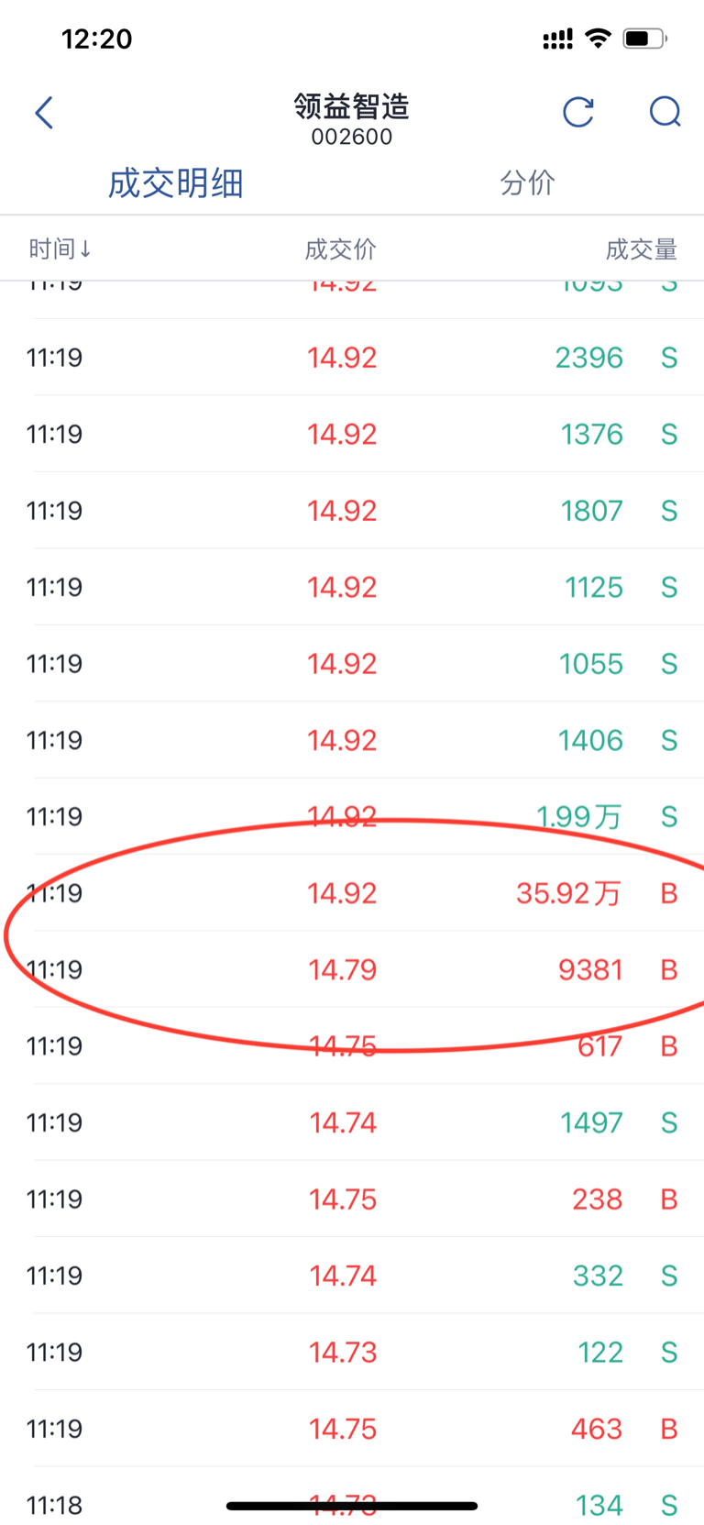Image resolution: width=704 pixels, height=1525 pixels.
Task: Tap the refresh icon
Action: pyautogui.click(x=578, y=112)
